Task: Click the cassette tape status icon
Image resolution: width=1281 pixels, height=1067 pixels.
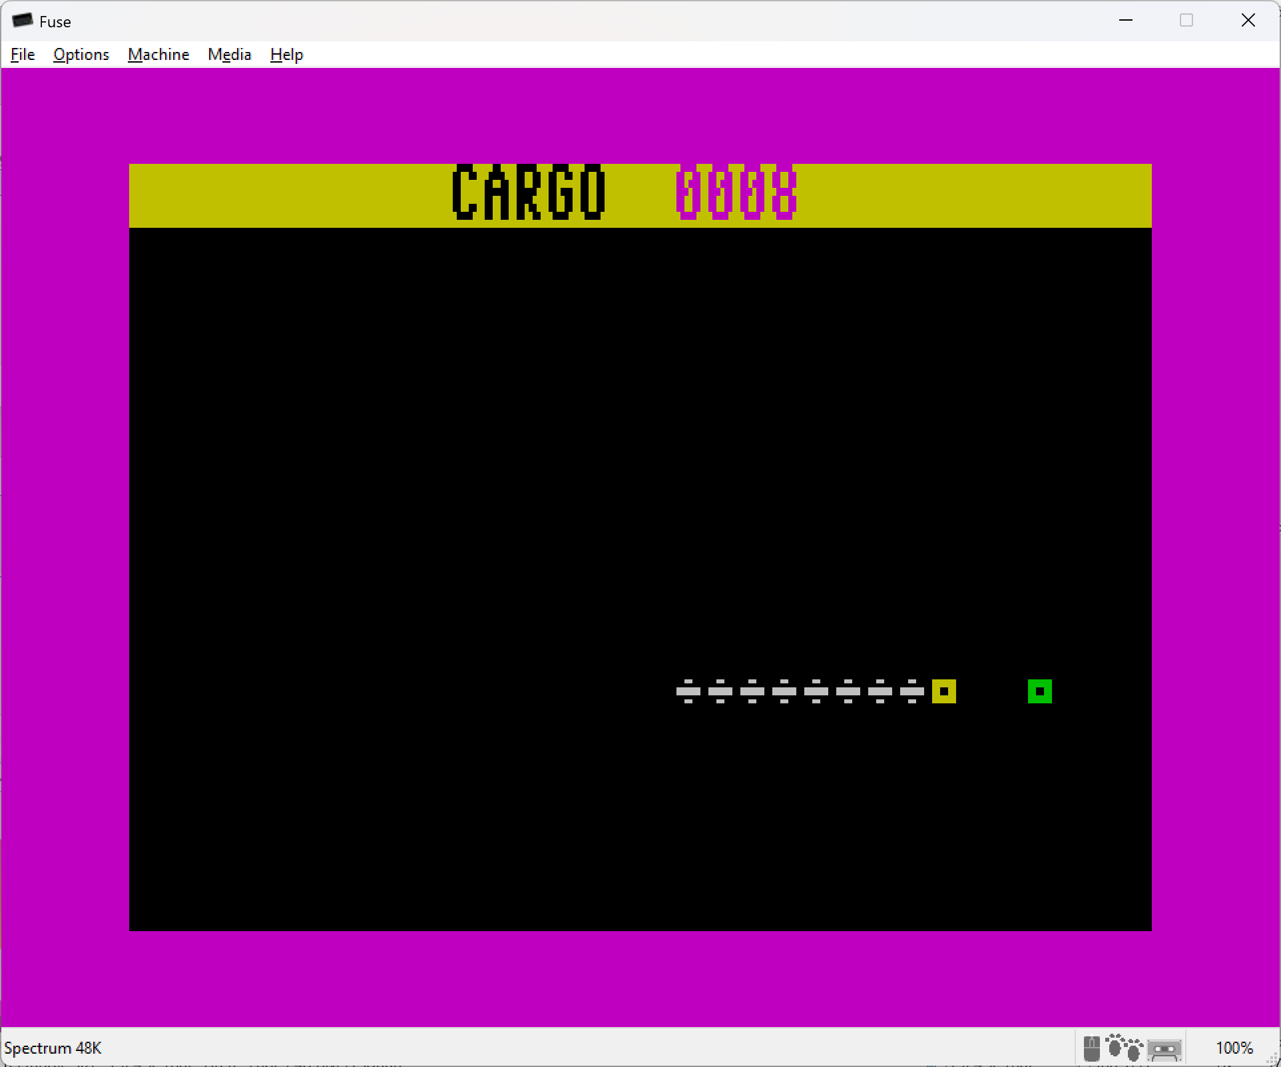Action: (x=1164, y=1050)
